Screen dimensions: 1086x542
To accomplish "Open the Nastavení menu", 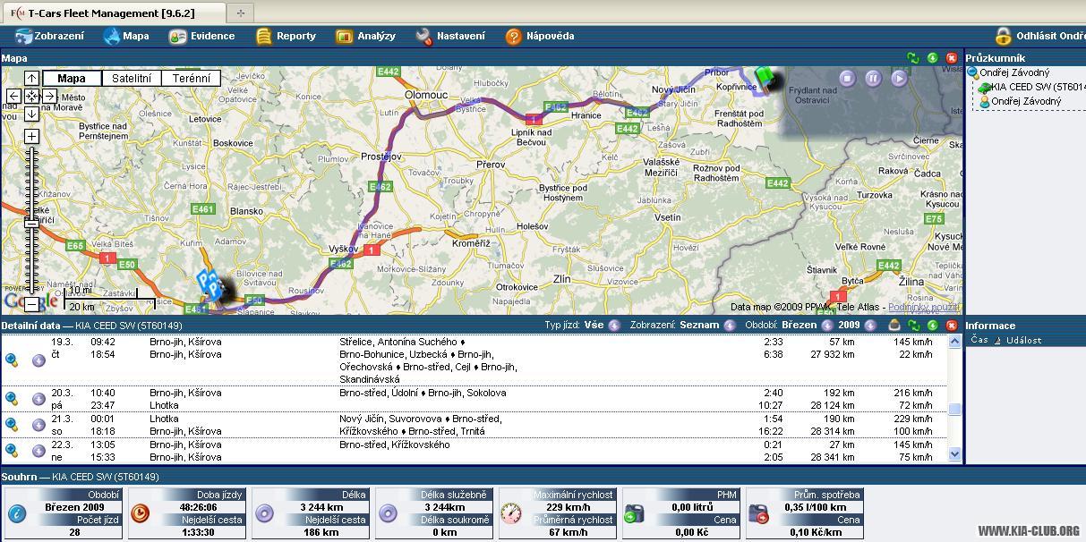I will pyautogui.click(x=450, y=36).
